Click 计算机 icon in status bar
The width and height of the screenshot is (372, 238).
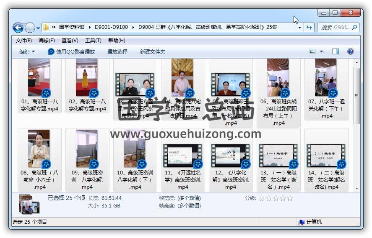coord(302,222)
